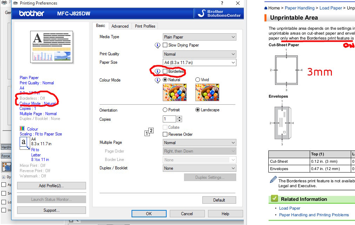355x225 pixels.
Task: Choose Portrait orientation
Action: [x=165, y=110]
